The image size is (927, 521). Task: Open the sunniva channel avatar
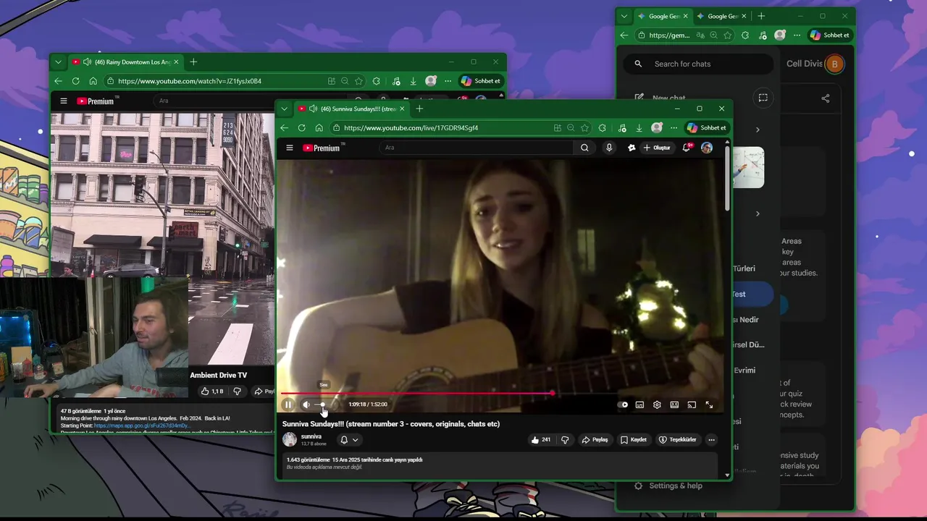click(x=290, y=439)
